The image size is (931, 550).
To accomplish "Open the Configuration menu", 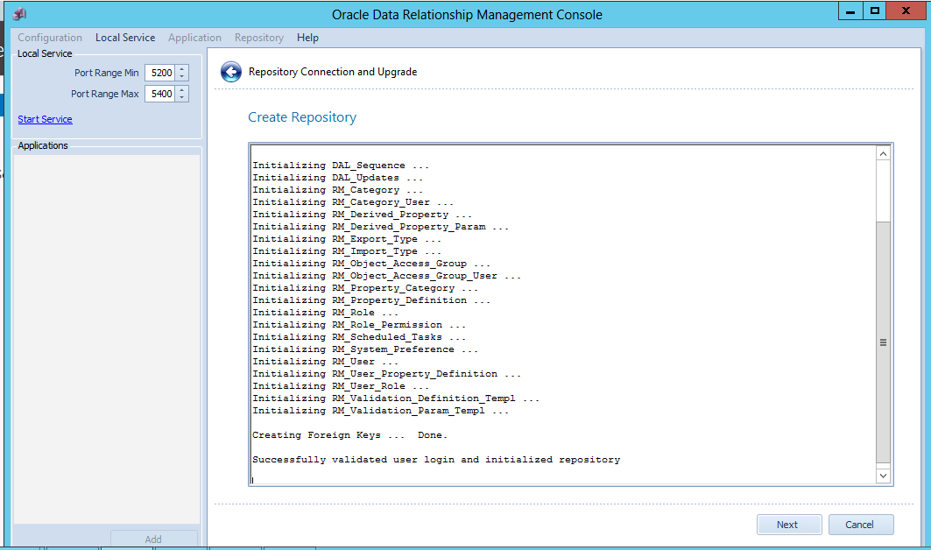I will pyautogui.click(x=50, y=38).
